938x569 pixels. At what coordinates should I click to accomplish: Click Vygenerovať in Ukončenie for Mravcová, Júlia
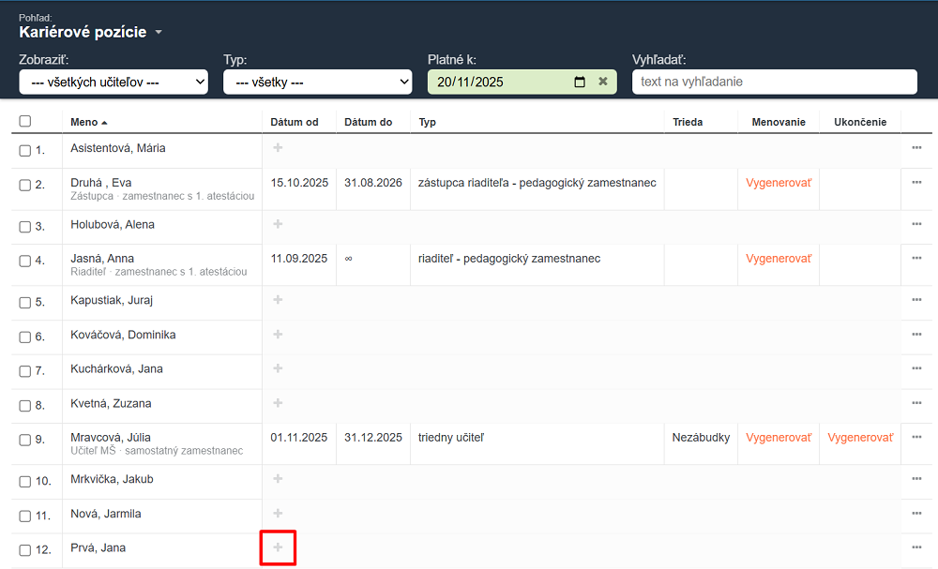pyautogui.click(x=860, y=437)
